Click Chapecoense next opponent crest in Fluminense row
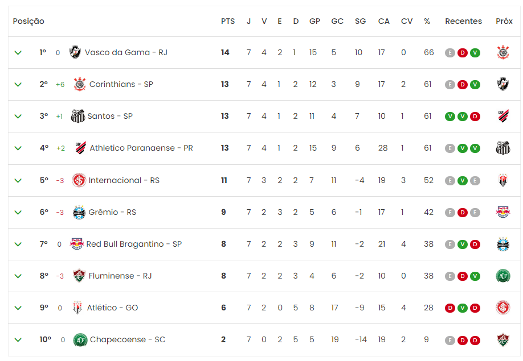The image size is (523, 361). pos(503,276)
